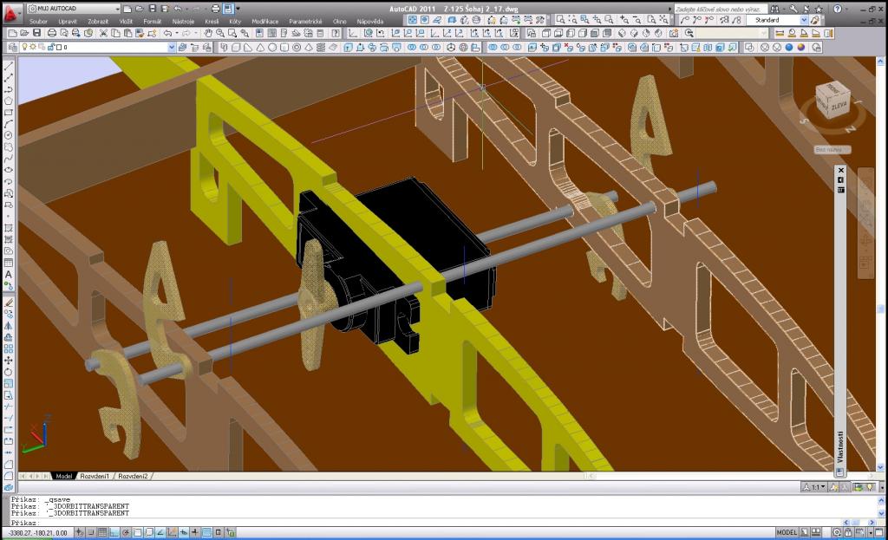The height and width of the screenshot is (540, 888).
Task: Switch to the Rozvržení1 layout tab
Action: click(x=95, y=476)
